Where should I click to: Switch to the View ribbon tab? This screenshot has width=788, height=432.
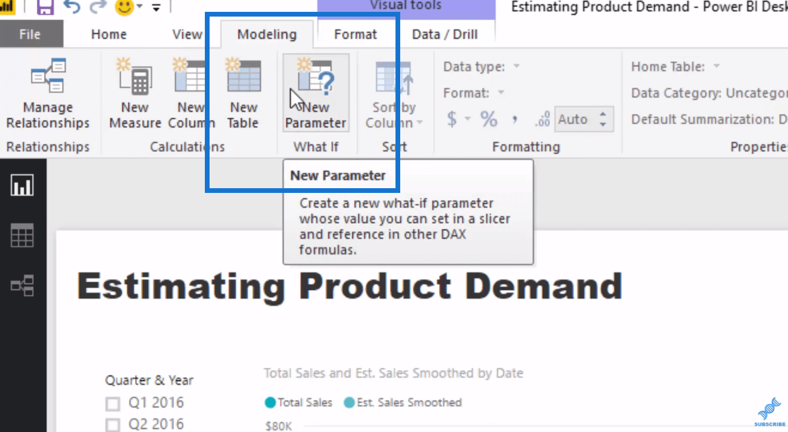[187, 34]
